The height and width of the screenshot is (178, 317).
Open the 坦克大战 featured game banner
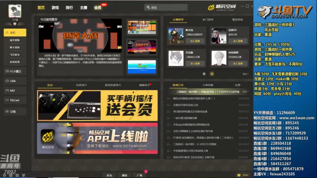[80, 36]
